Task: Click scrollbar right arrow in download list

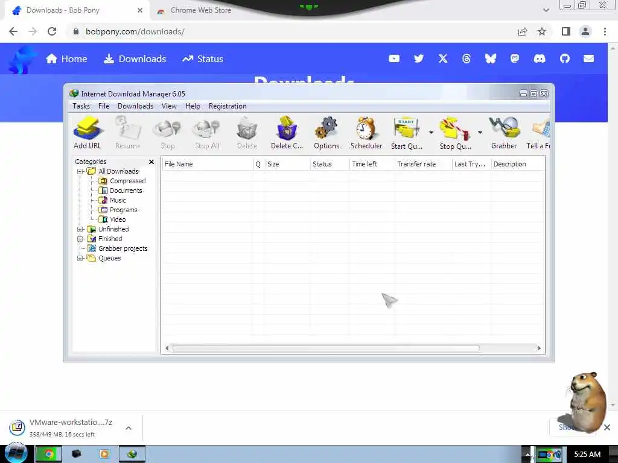Action: click(539, 348)
